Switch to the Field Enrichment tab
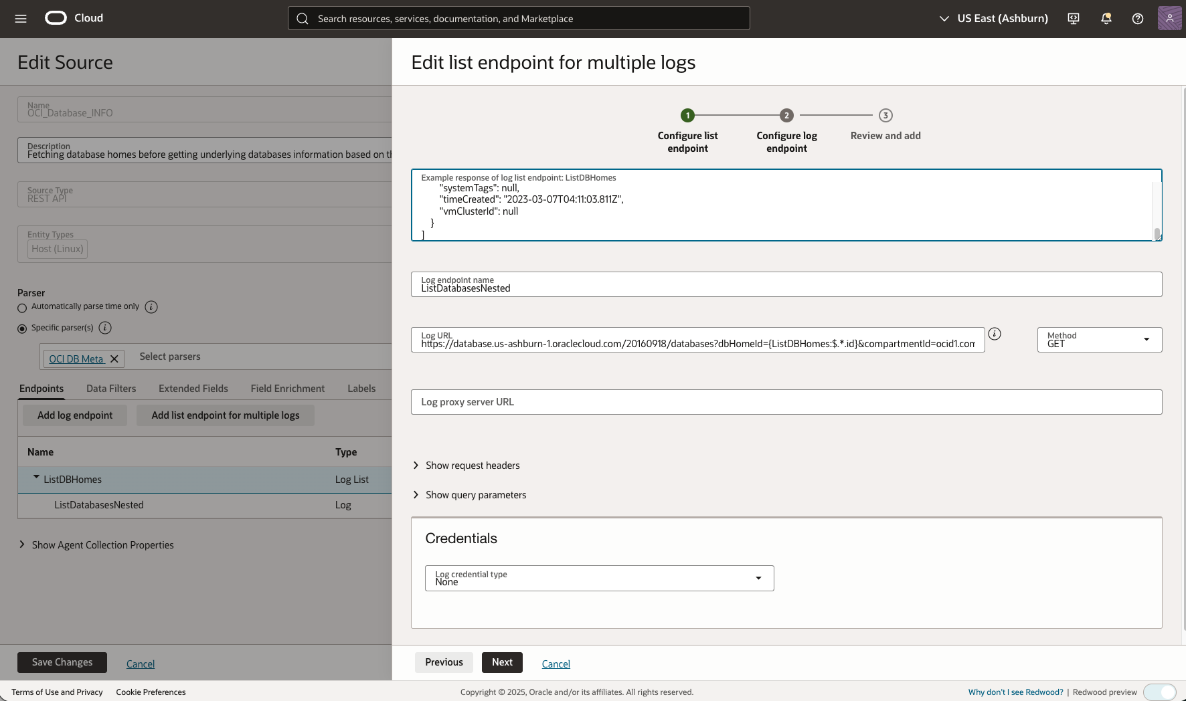1186x701 pixels. (x=287, y=388)
